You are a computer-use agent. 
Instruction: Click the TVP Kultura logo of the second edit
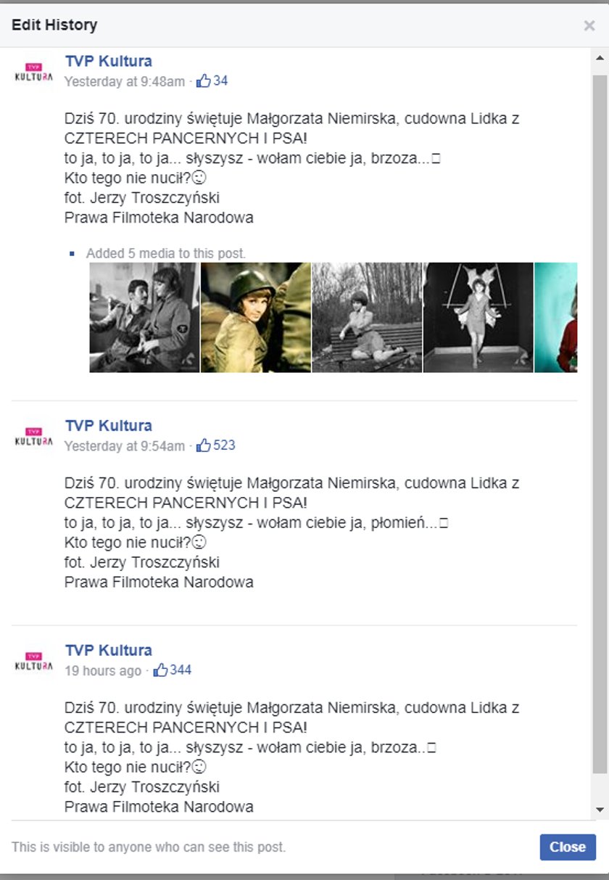click(x=33, y=437)
